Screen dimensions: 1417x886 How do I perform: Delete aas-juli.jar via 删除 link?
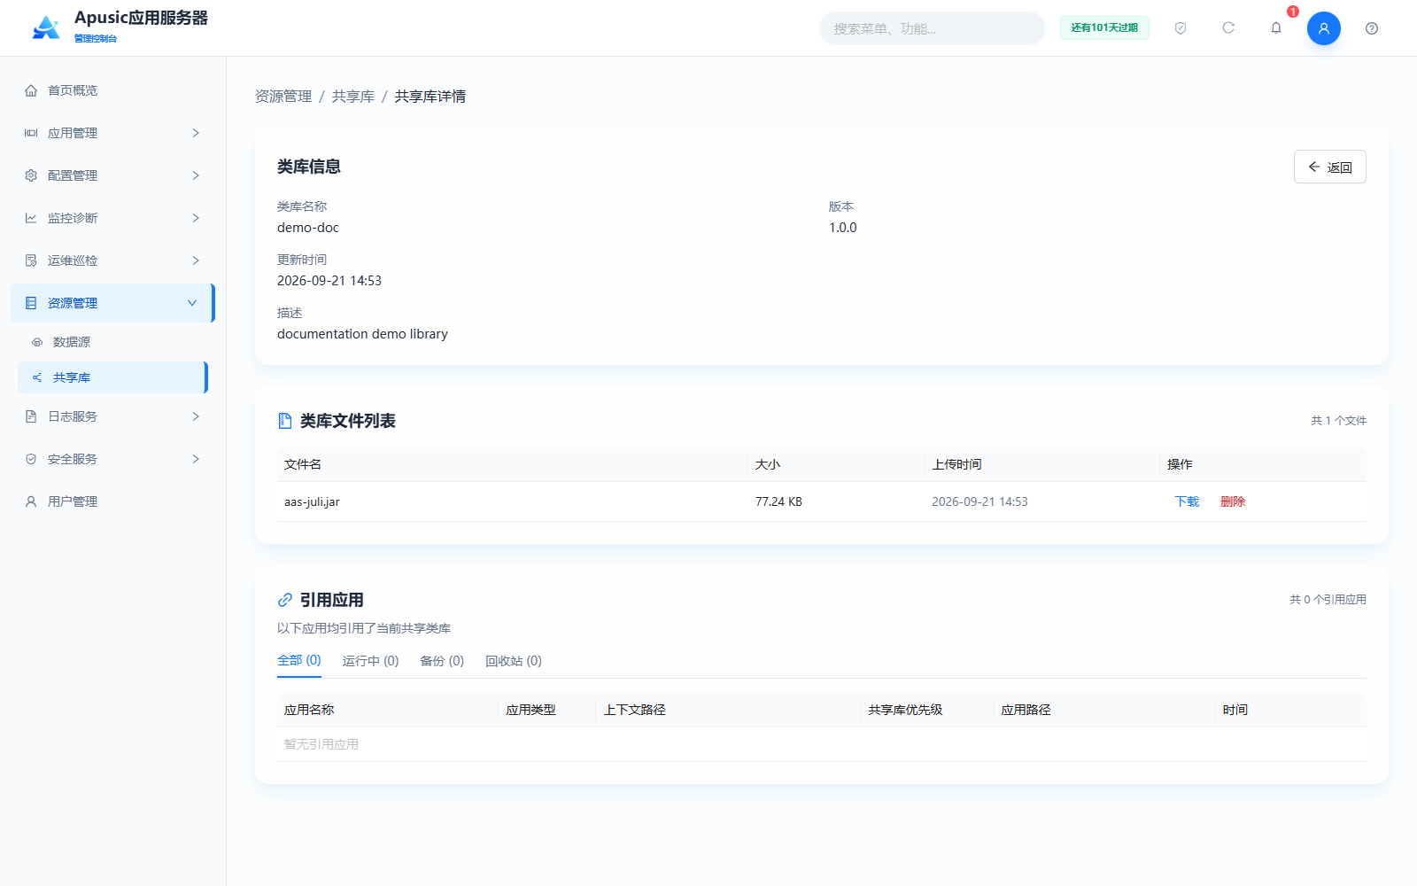tap(1233, 501)
